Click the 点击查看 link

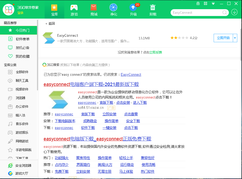click(x=131, y=114)
